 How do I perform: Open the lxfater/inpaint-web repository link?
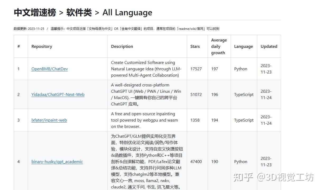(49, 120)
